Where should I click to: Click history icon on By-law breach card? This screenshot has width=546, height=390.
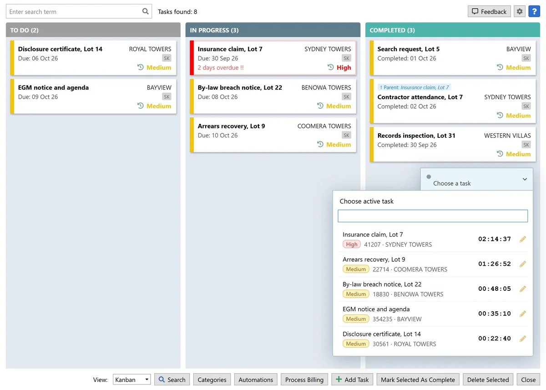point(320,106)
